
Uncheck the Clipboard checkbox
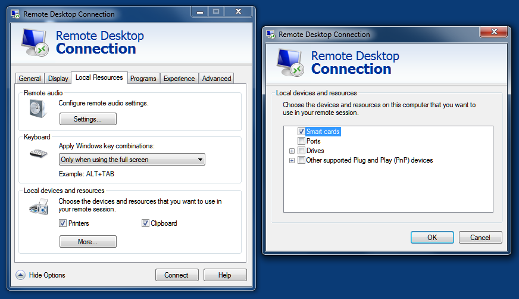pos(145,223)
